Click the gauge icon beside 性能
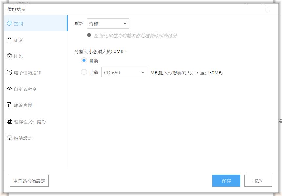Image resolution: width=282 pixels, height=196 pixels. 10,56
